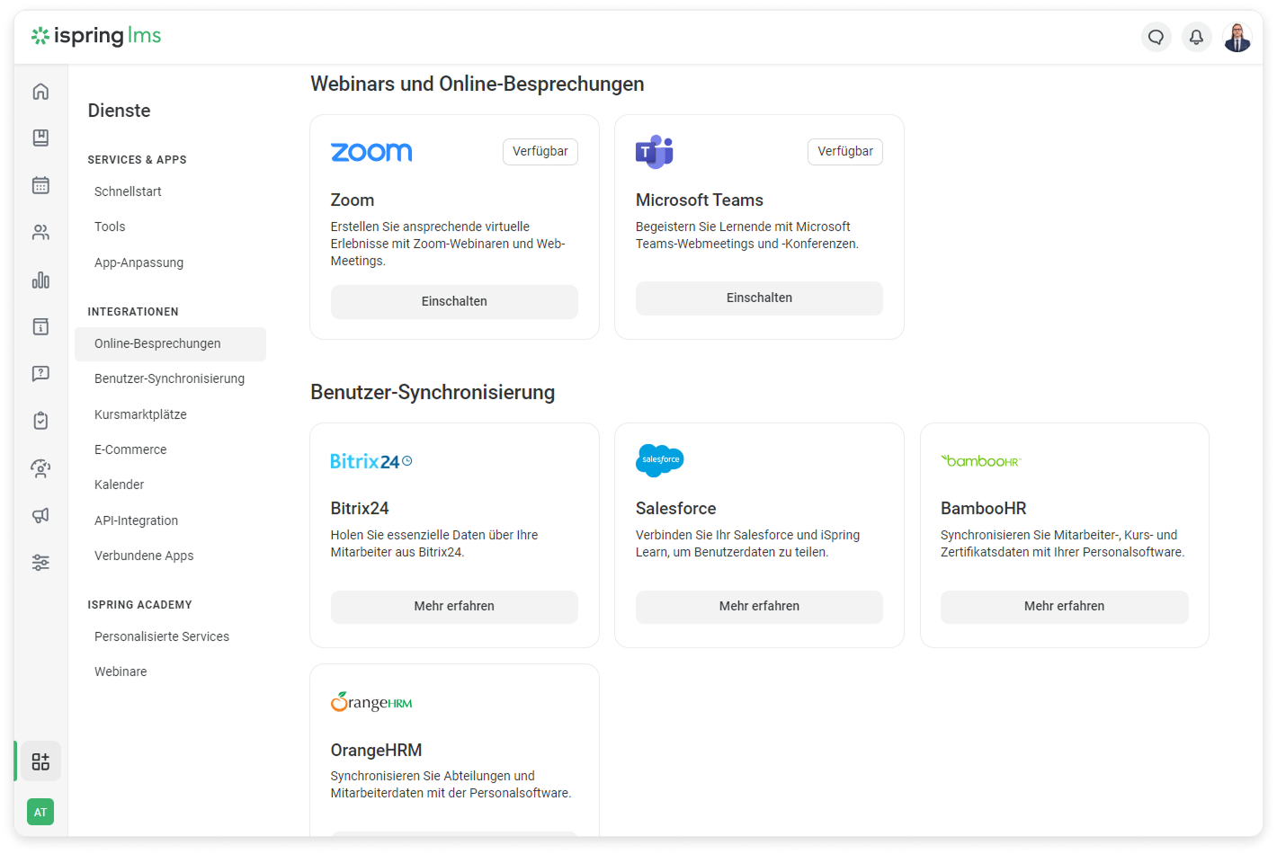Click Mehr erfahren under Bitrix24

tap(454, 606)
